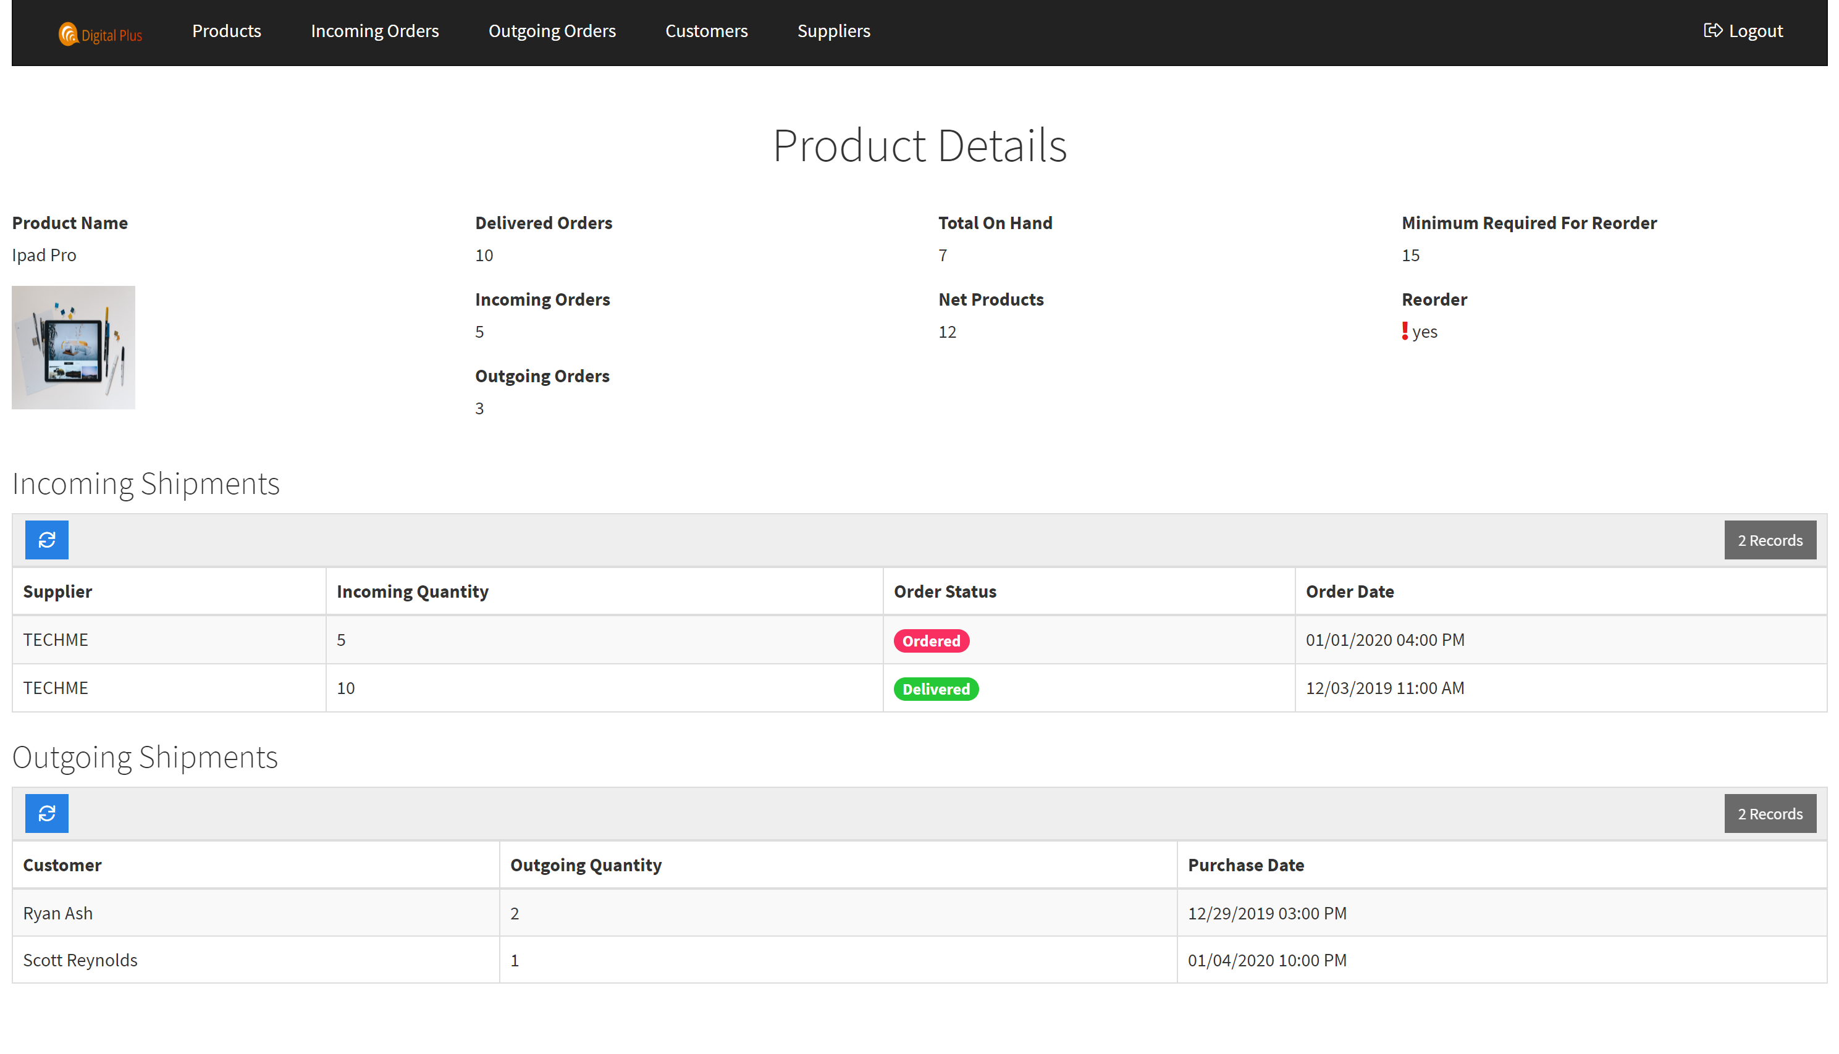
Task: Click the Ordered status badge
Action: 931,640
